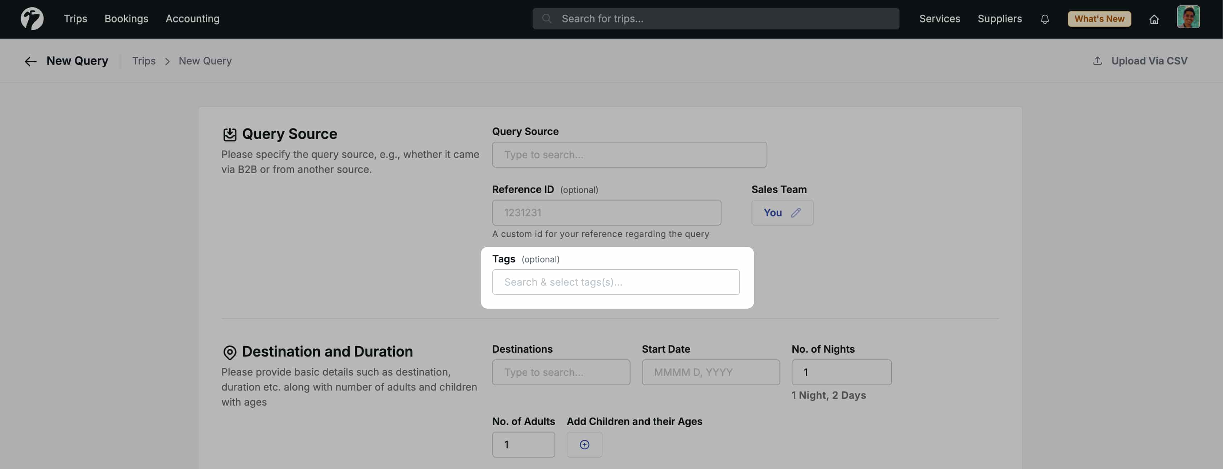1223x469 pixels.
Task: Click inside the Reference ID field
Action: [x=606, y=213]
